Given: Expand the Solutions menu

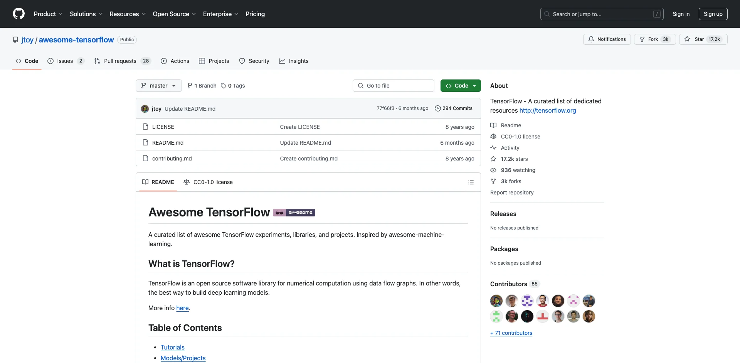Looking at the screenshot, I should coord(86,14).
